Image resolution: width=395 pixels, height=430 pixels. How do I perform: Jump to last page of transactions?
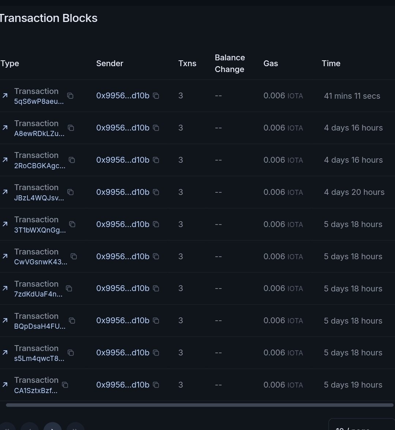pos(75,427)
